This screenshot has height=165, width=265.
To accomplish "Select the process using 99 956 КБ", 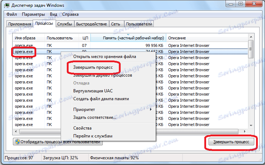I will 130,45.
